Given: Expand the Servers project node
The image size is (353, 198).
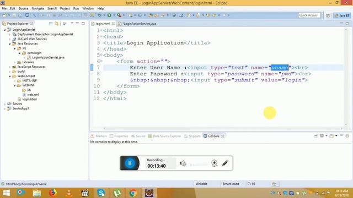Looking at the screenshot, I should tap(5, 104).
